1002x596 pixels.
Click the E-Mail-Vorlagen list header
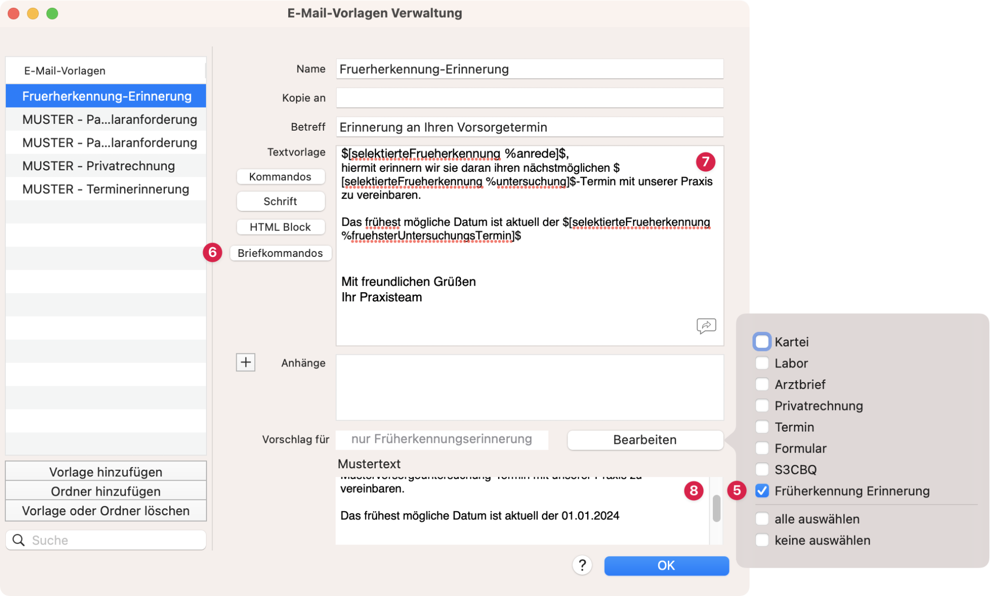coord(106,70)
